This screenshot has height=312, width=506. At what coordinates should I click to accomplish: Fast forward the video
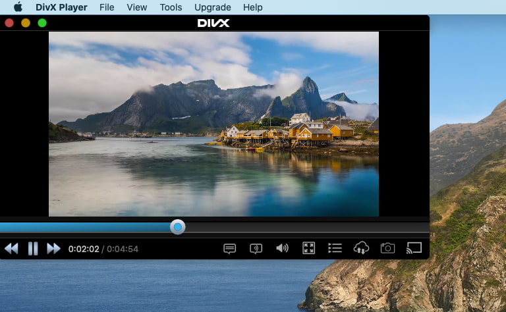point(53,249)
